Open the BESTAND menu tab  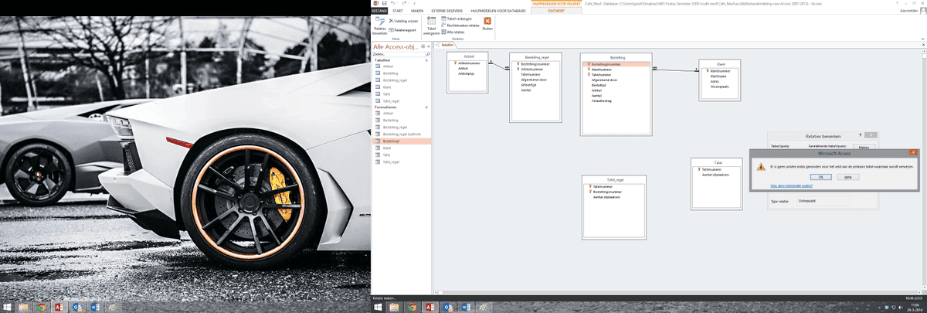[x=379, y=12]
